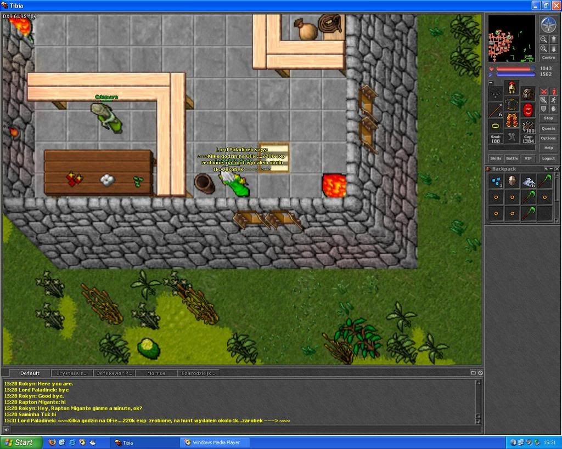Switch to the Default chat tab
Image resolution: width=562 pixels, height=449 pixels.
30,373
